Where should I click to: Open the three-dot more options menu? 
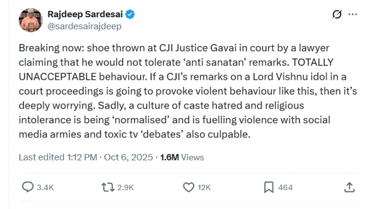(x=352, y=15)
